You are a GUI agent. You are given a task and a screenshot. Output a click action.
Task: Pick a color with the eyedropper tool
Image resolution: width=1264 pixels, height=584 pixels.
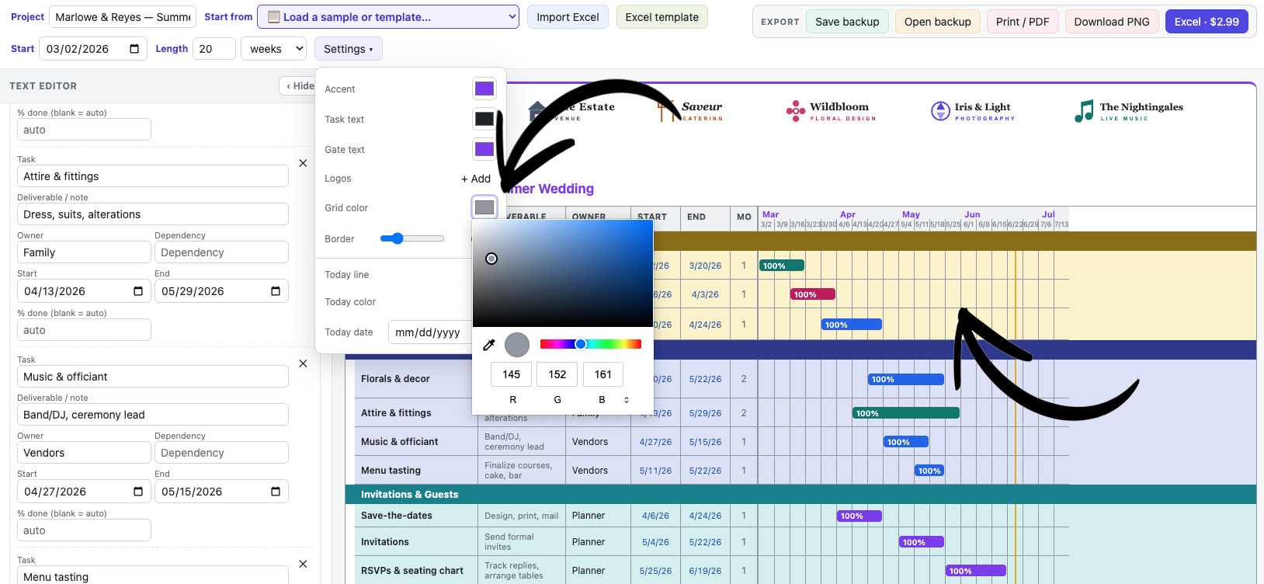pos(489,345)
